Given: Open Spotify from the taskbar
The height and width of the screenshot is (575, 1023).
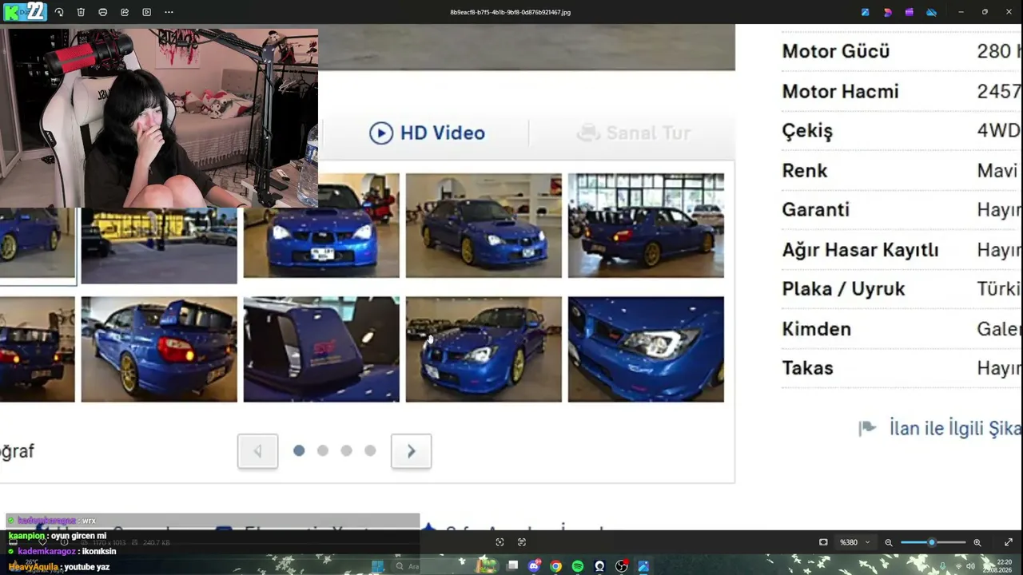Looking at the screenshot, I should [577, 566].
